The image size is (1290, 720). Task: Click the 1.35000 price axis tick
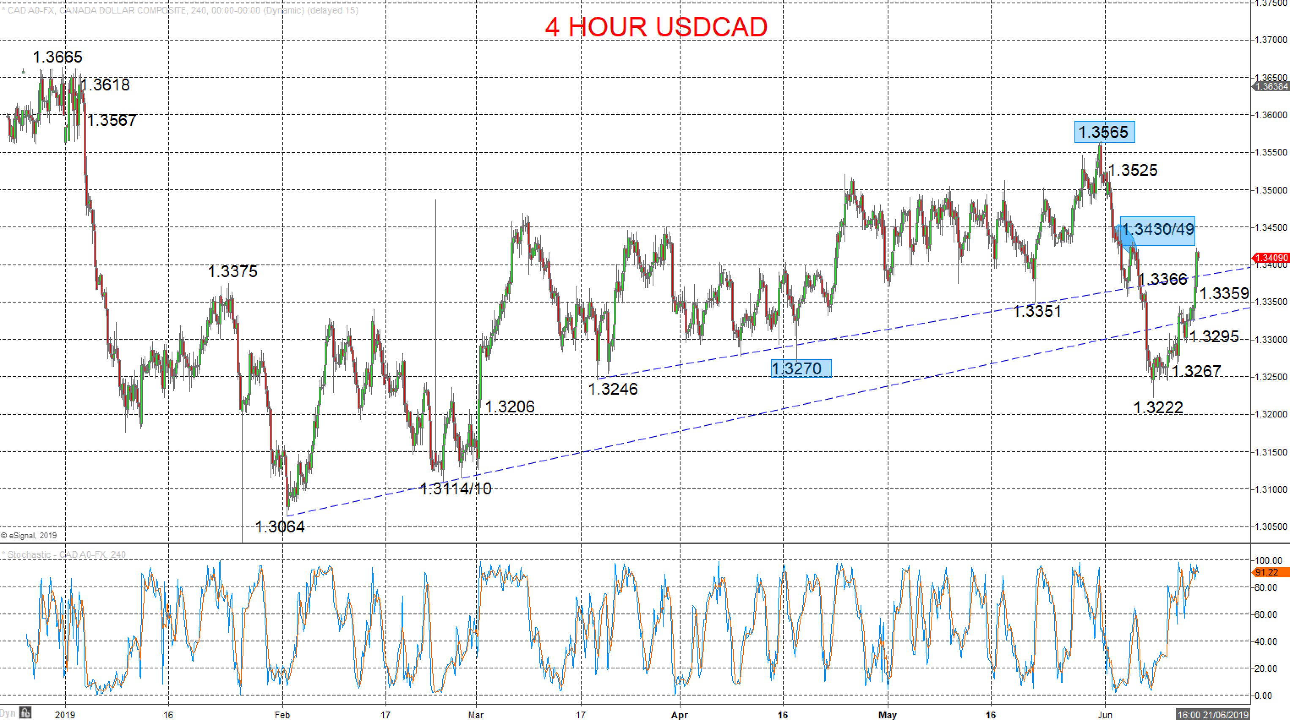[1271, 190]
